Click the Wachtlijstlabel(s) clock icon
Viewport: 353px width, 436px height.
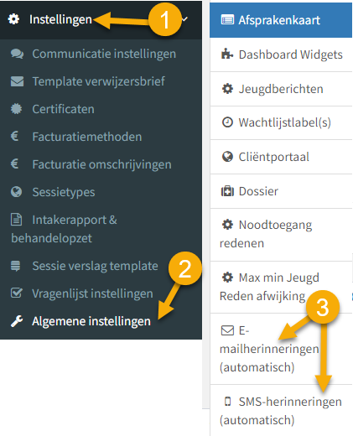(x=227, y=122)
